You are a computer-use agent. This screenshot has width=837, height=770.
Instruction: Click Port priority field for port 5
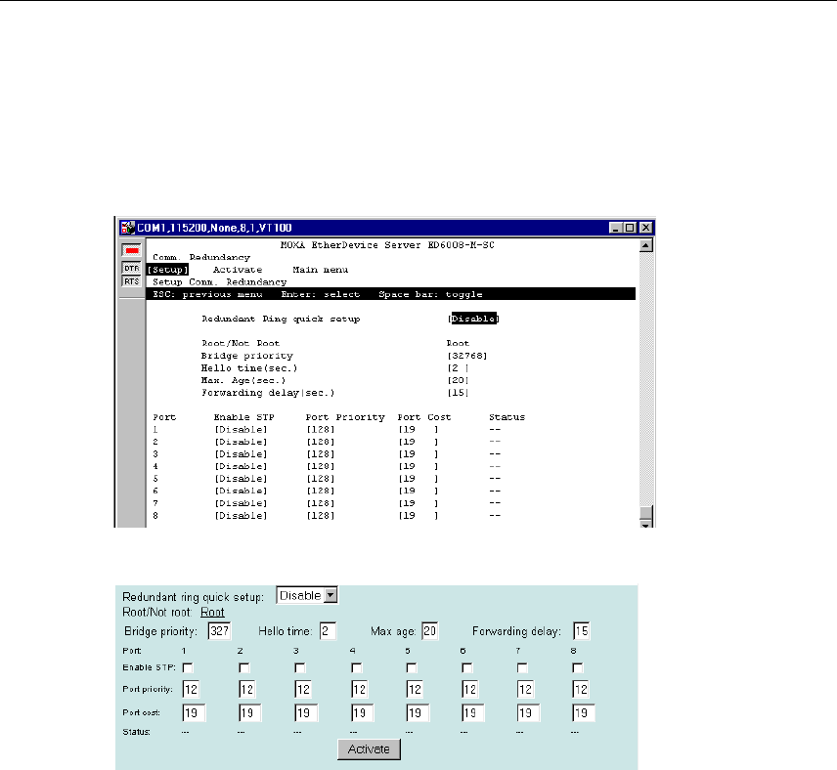pyautogui.click(x=415, y=690)
